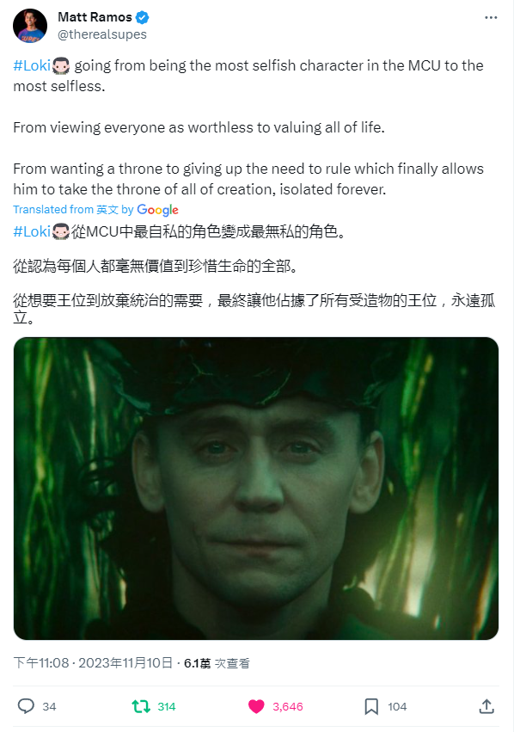This screenshot has height=732, width=520.
Task: Open the three-dot more options menu
Action: coord(491,18)
